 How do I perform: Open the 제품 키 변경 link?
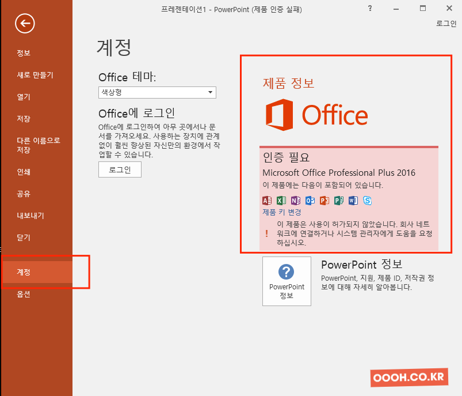tap(282, 212)
